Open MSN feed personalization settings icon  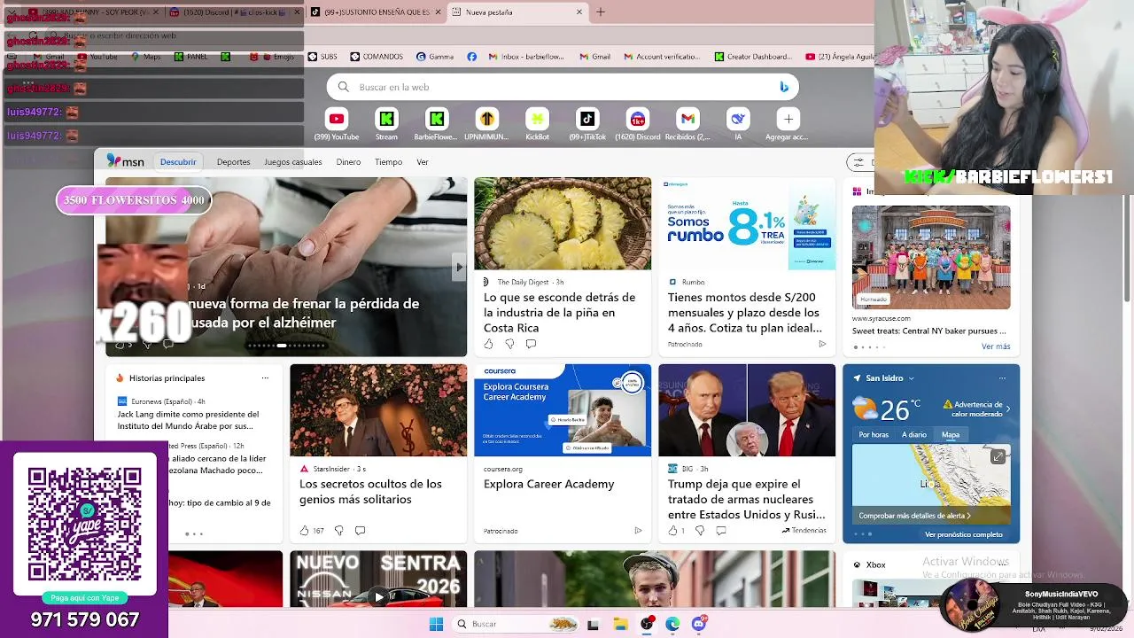tap(857, 162)
